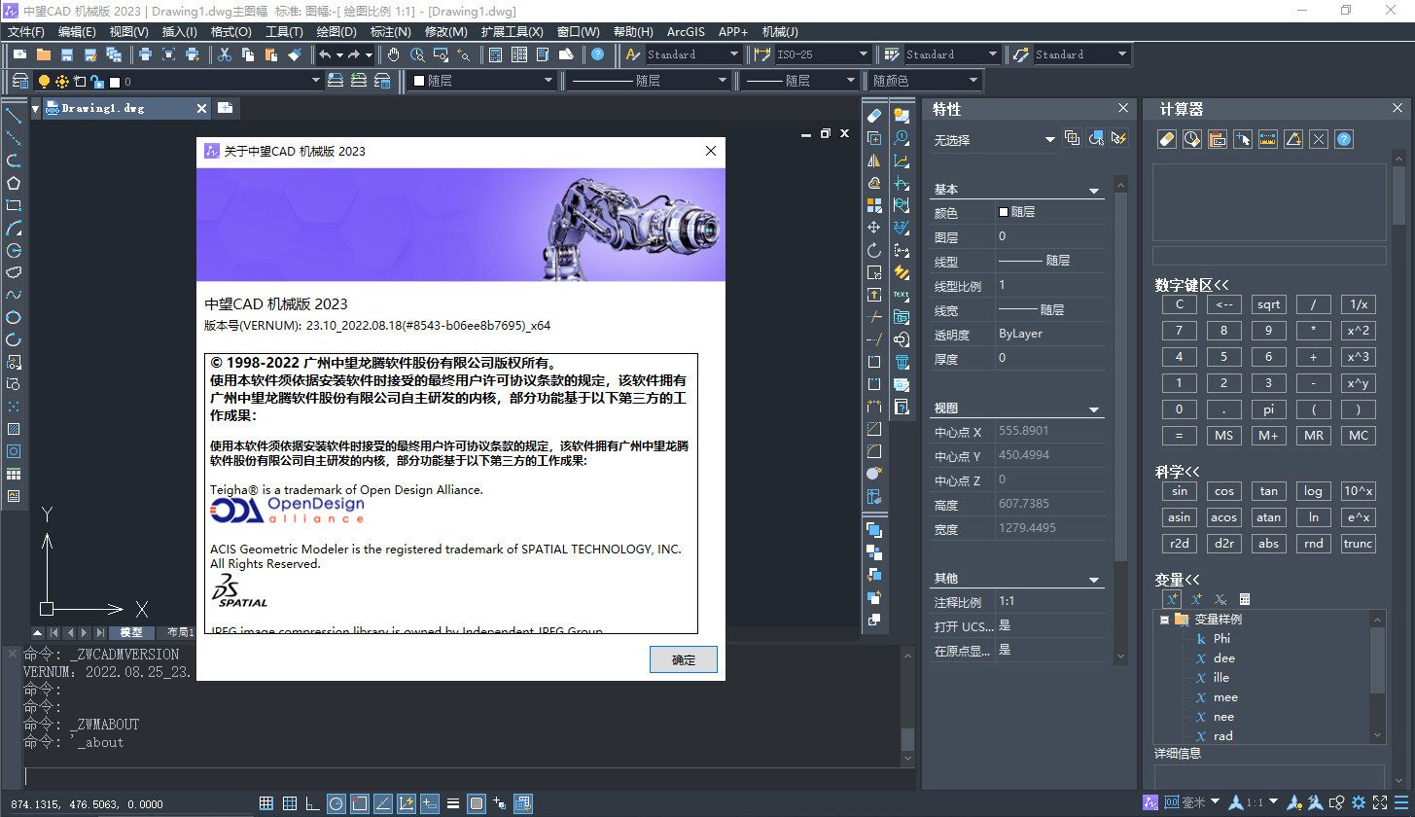
Task: Click Select Objects icon in Properties panel
Action: click(x=1095, y=139)
